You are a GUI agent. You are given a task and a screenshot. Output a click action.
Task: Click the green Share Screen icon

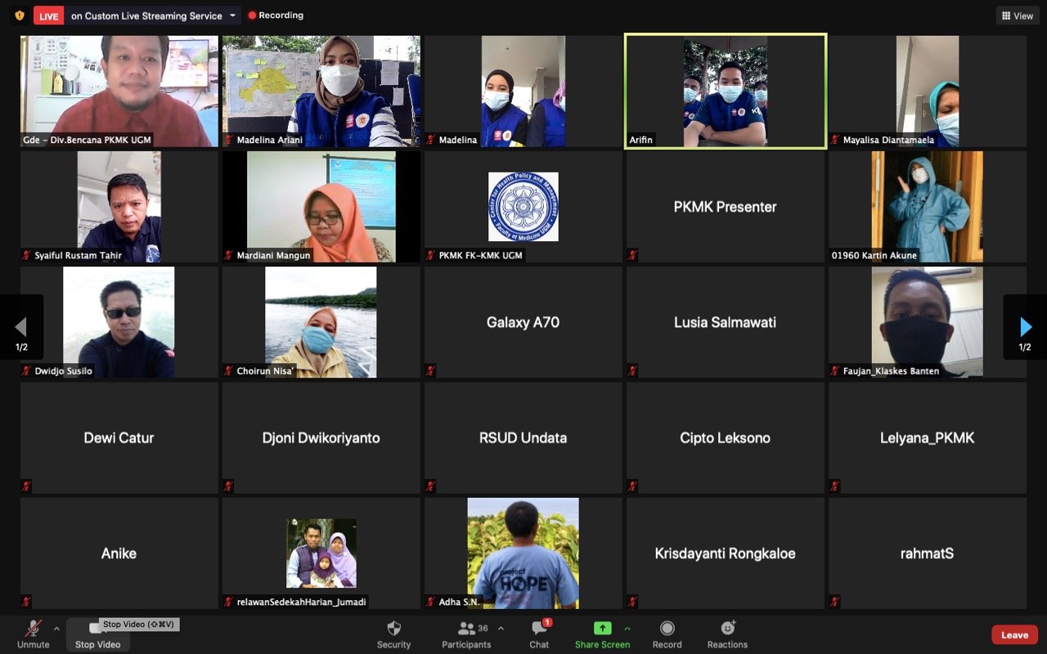coord(602,629)
